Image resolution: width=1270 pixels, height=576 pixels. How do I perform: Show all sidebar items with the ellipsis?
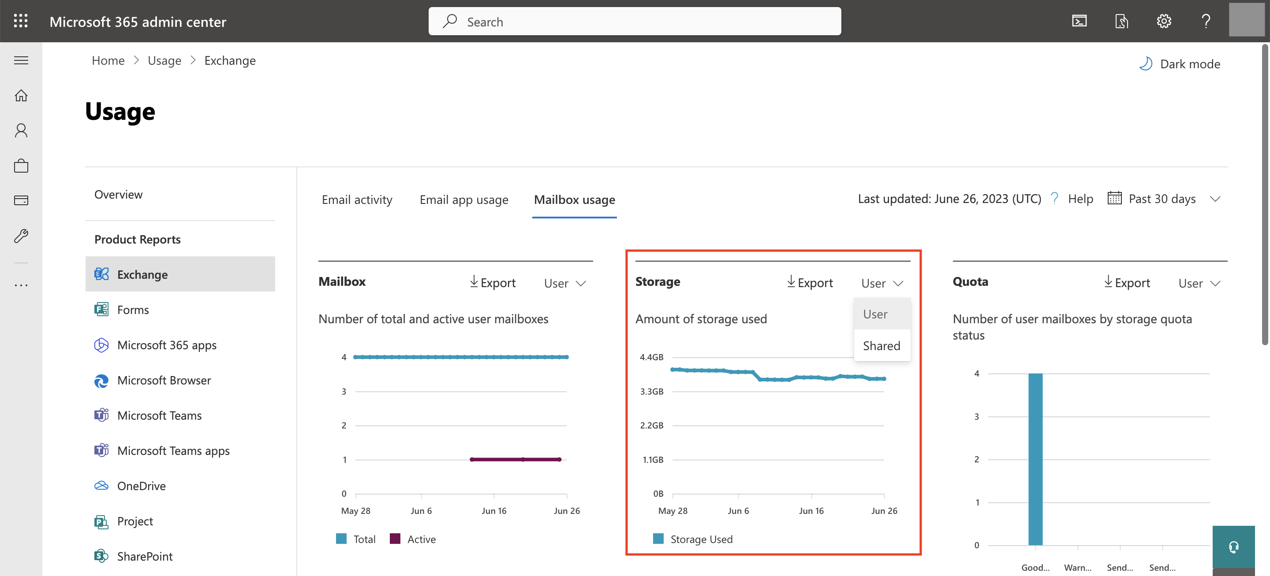coord(21,285)
